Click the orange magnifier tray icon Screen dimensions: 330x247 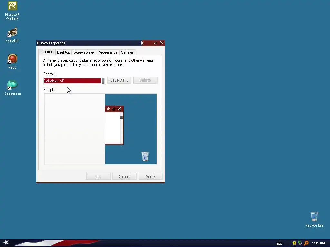(306, 243)
